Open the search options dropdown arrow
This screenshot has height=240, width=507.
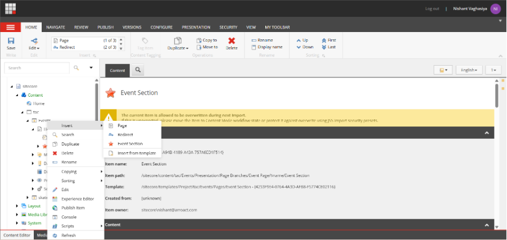[x=91, y=68]
